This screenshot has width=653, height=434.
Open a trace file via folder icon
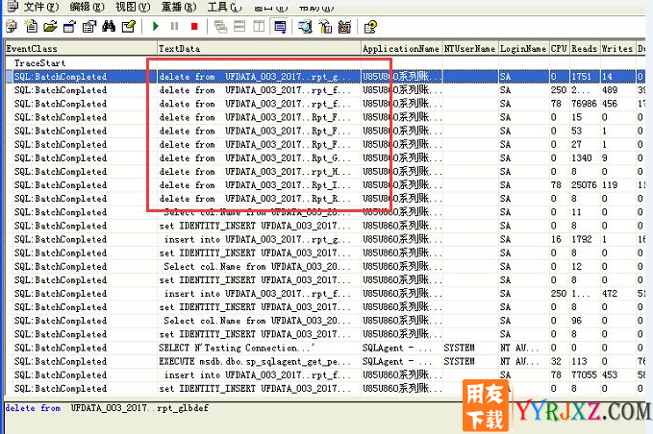click(50, 27)
